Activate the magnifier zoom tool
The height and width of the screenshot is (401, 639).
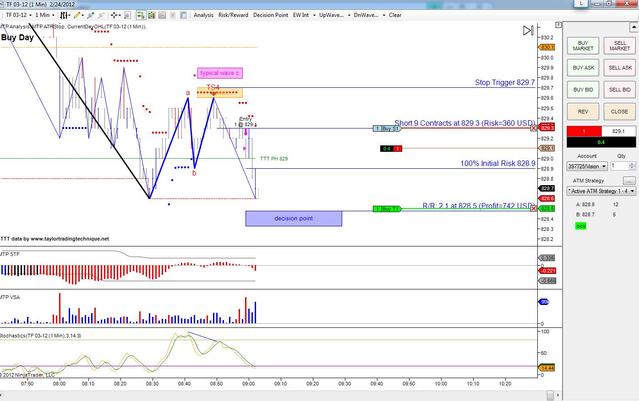128,15
